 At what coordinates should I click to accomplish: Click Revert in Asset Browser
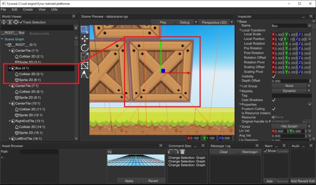click(x=153, y=181)
